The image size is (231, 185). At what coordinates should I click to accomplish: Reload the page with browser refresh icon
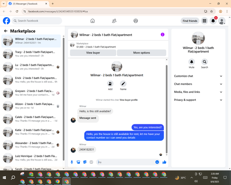[17, 12]
